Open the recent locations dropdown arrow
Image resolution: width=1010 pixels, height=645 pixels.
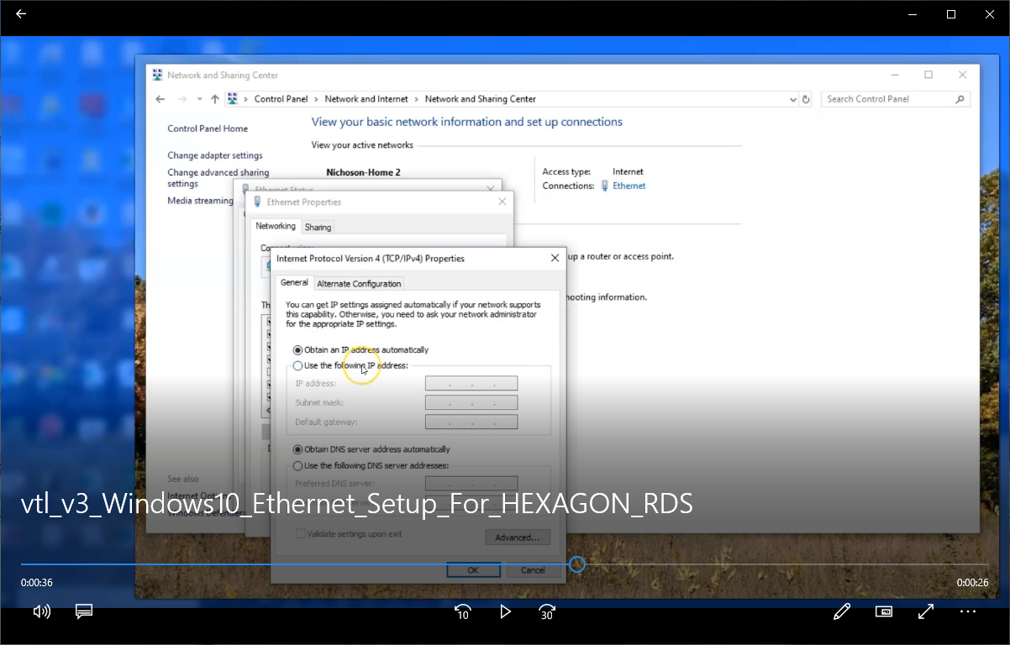pos(200,99)
